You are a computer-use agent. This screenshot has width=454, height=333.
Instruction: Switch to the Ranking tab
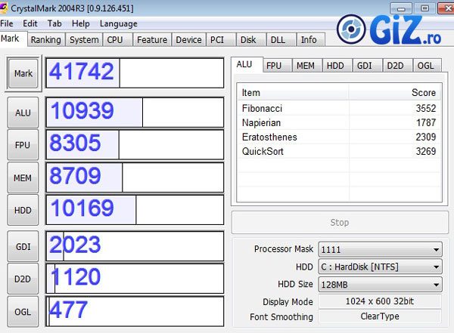pyautogui.click(x=45, y=39)
